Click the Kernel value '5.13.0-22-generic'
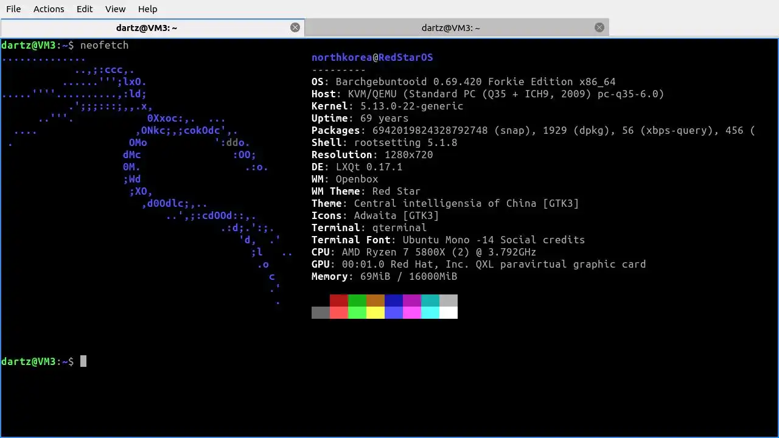Image resolution: width=779 pixels, height=438 pixels. click(411, 106)
